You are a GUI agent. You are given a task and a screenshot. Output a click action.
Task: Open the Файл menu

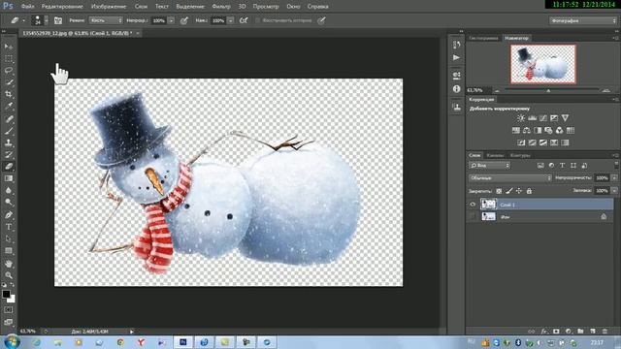click(27, 7)
